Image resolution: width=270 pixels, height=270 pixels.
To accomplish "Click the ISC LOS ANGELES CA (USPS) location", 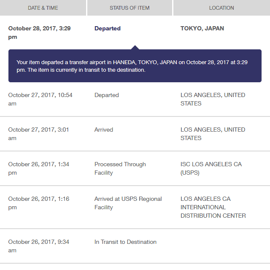I will [x=211, y=168].
